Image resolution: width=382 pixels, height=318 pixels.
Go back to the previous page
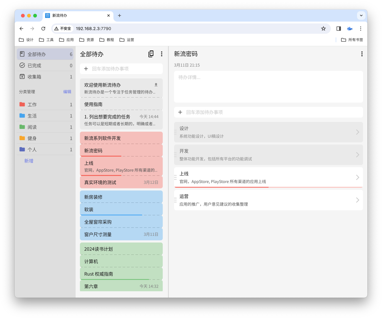21,29
